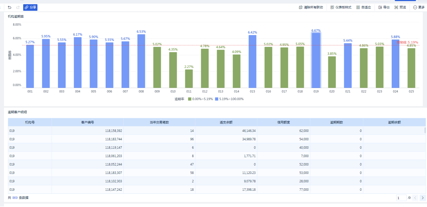This screenshot has height=207, width=427.
Task: Click the redo arrow icon
Action: [18, 7]
